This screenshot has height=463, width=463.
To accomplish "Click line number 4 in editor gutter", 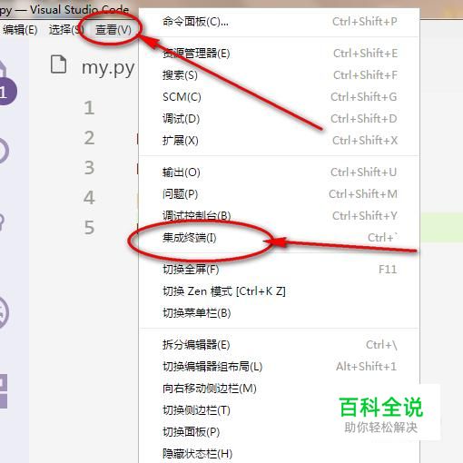I will click(89, 197).
